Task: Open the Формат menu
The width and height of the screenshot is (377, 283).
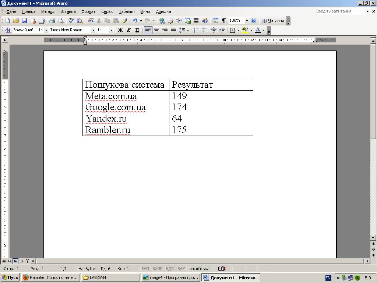Action: [88, 11]
